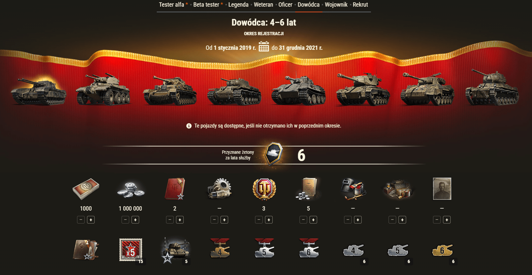Select the silver coins icon labeled 1 000 000
The width and height of the screenshot is (532, 275).
click(x=131, y=189)
